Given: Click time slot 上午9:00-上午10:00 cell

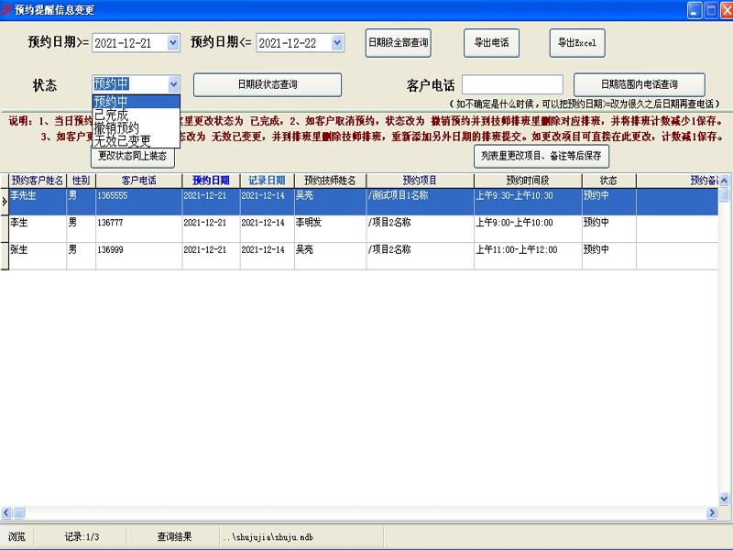Looking at the screenshot, I should pos(528,228).
